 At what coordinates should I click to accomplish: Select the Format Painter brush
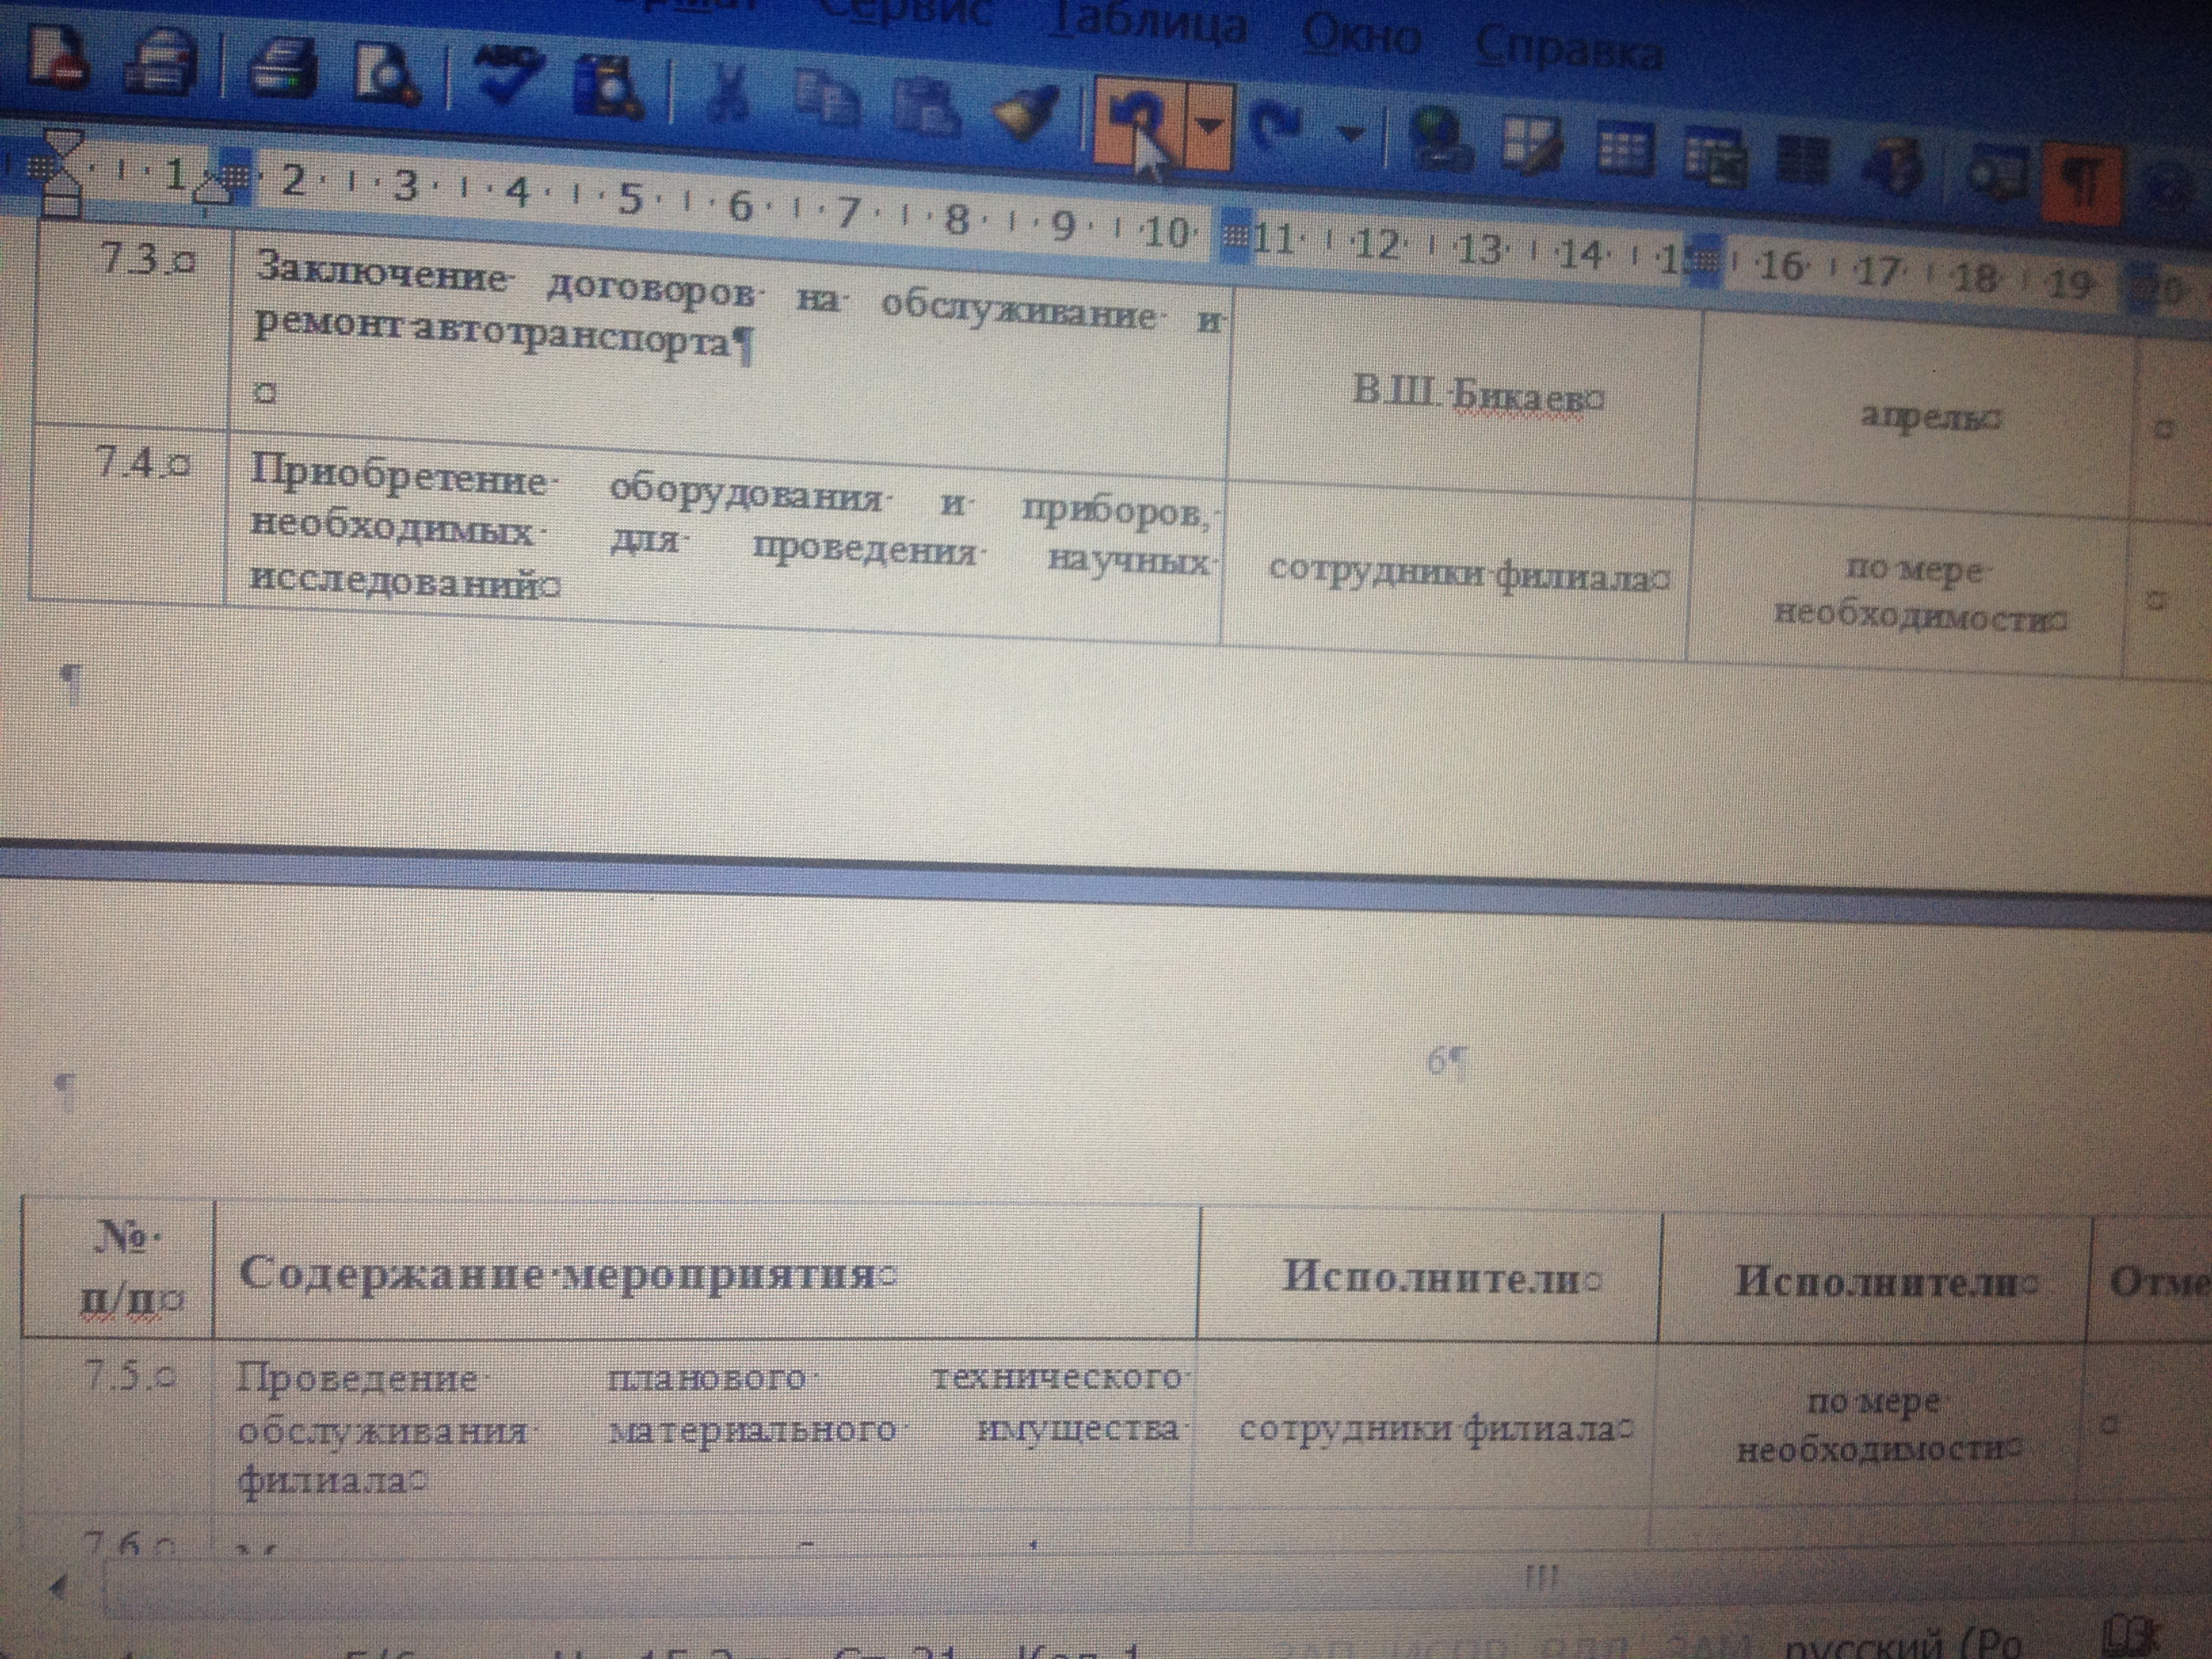(x=1025, y=113)
